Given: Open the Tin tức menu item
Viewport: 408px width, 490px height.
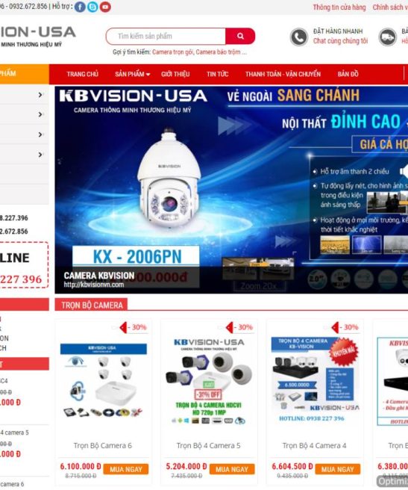Looking at the screenshot, I should (217, 74).
